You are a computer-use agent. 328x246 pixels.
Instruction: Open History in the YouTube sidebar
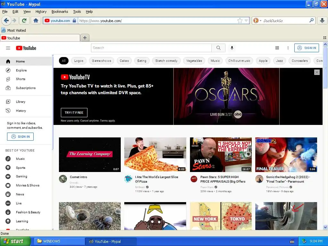coord(26,111)
